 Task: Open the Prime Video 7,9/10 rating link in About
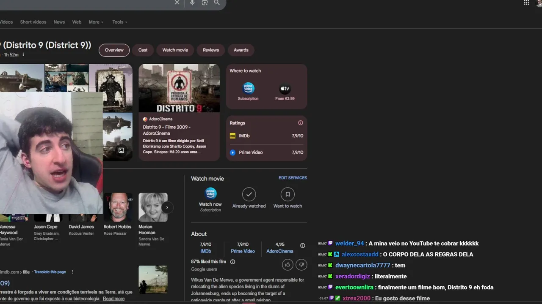pos(243,248)
